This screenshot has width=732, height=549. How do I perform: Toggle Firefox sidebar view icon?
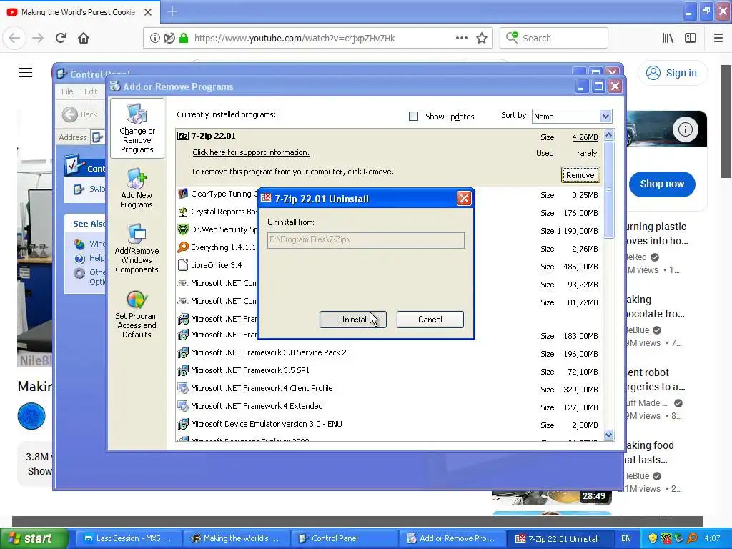point(691,39)
